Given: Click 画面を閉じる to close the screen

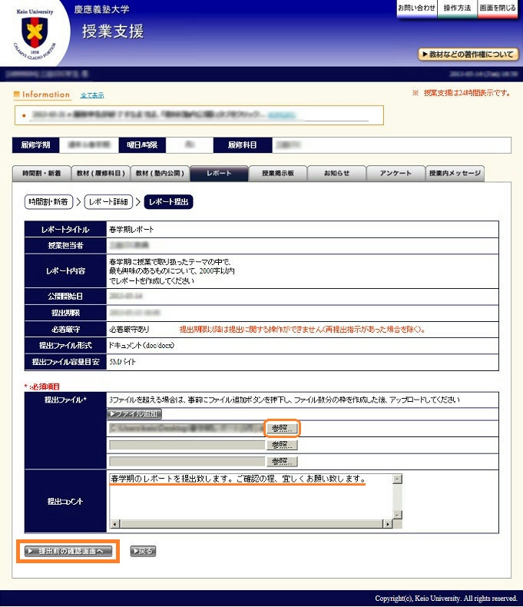Looking at the screenshot, I should (x=498, y=8).
